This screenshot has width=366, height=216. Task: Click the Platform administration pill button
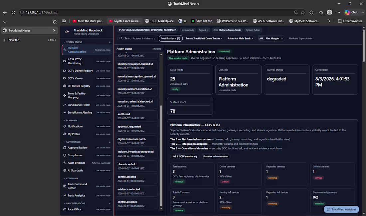click(216, 156)
